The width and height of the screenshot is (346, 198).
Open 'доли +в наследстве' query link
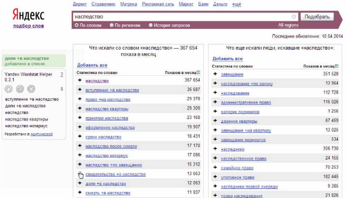[x=106, y=184]
